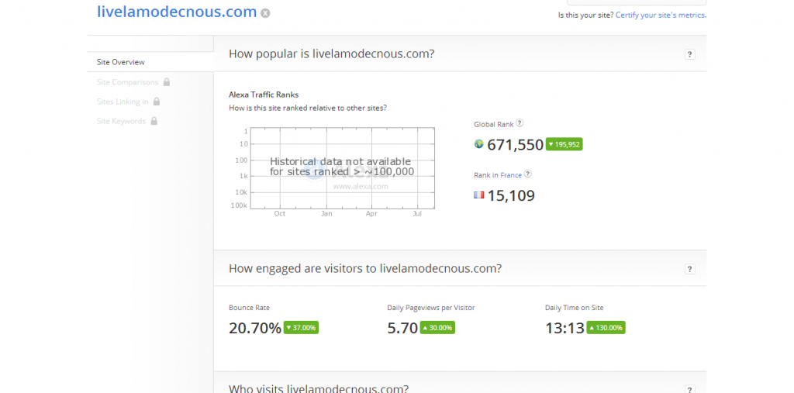The image size is (794, 393).
Task: Open the France country link
Action: (511, 175)
